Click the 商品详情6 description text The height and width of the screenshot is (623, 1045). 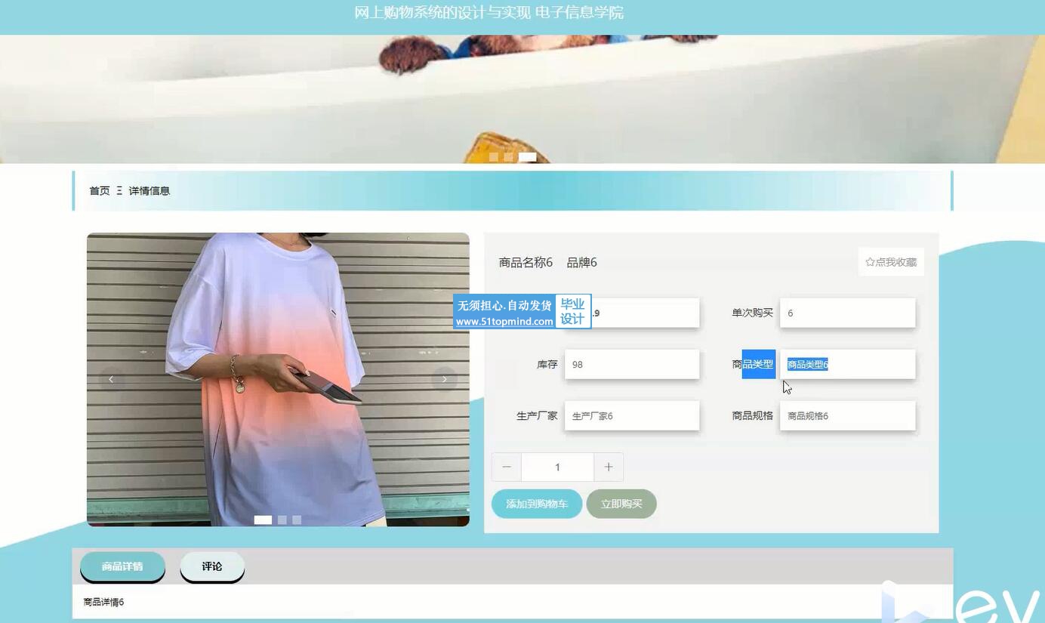pos(103,602)
